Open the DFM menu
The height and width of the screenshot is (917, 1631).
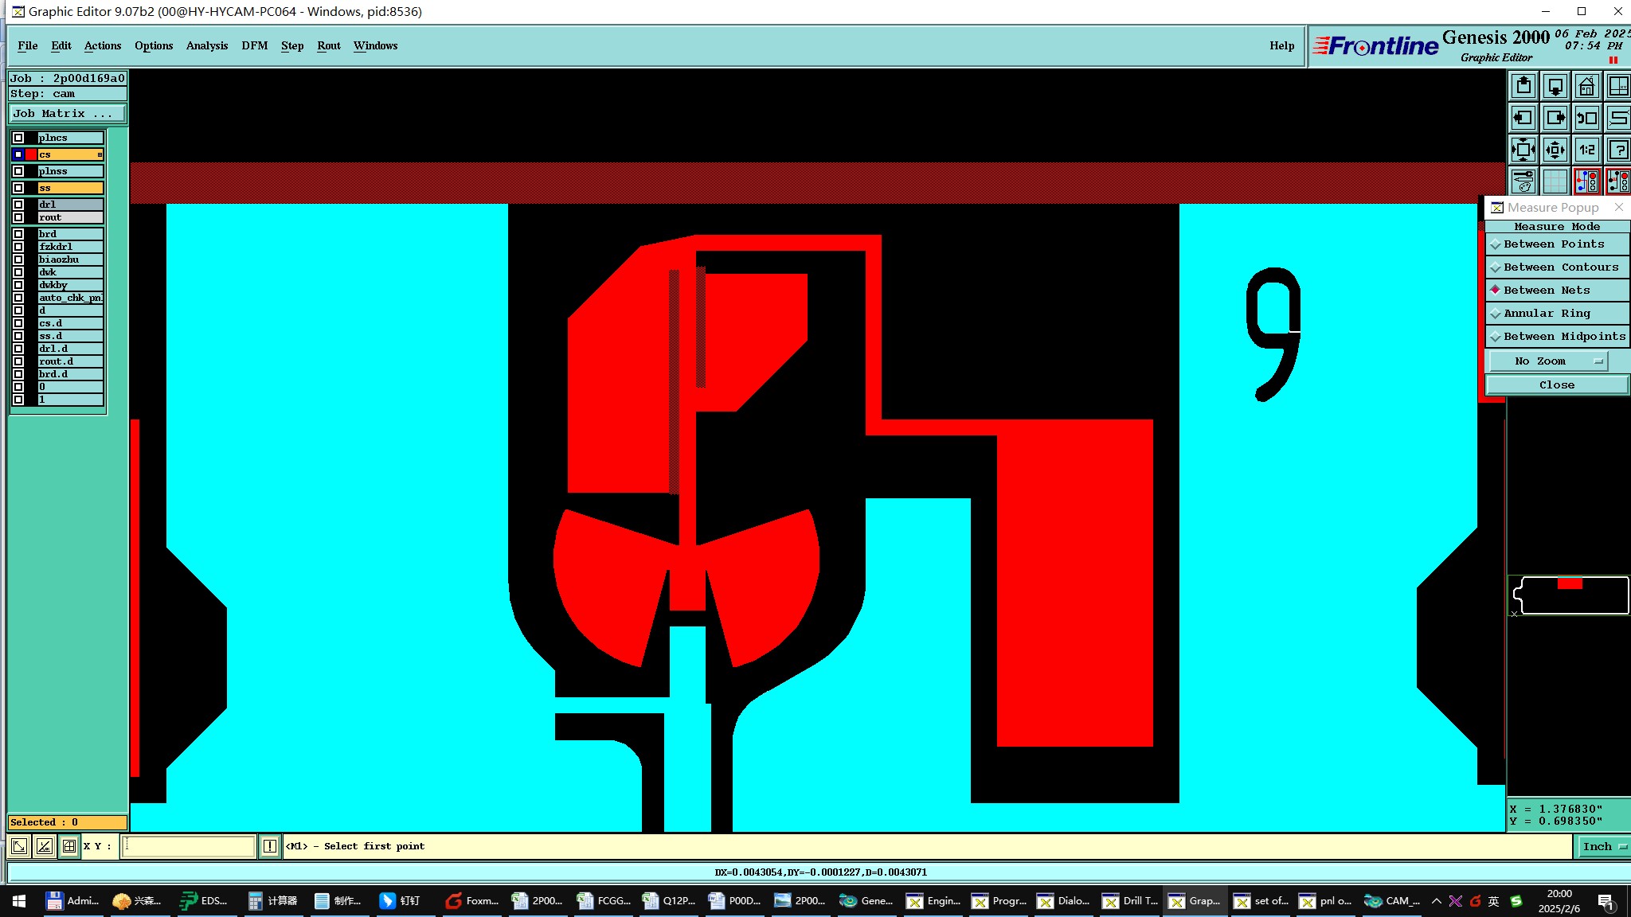[254, 46]
